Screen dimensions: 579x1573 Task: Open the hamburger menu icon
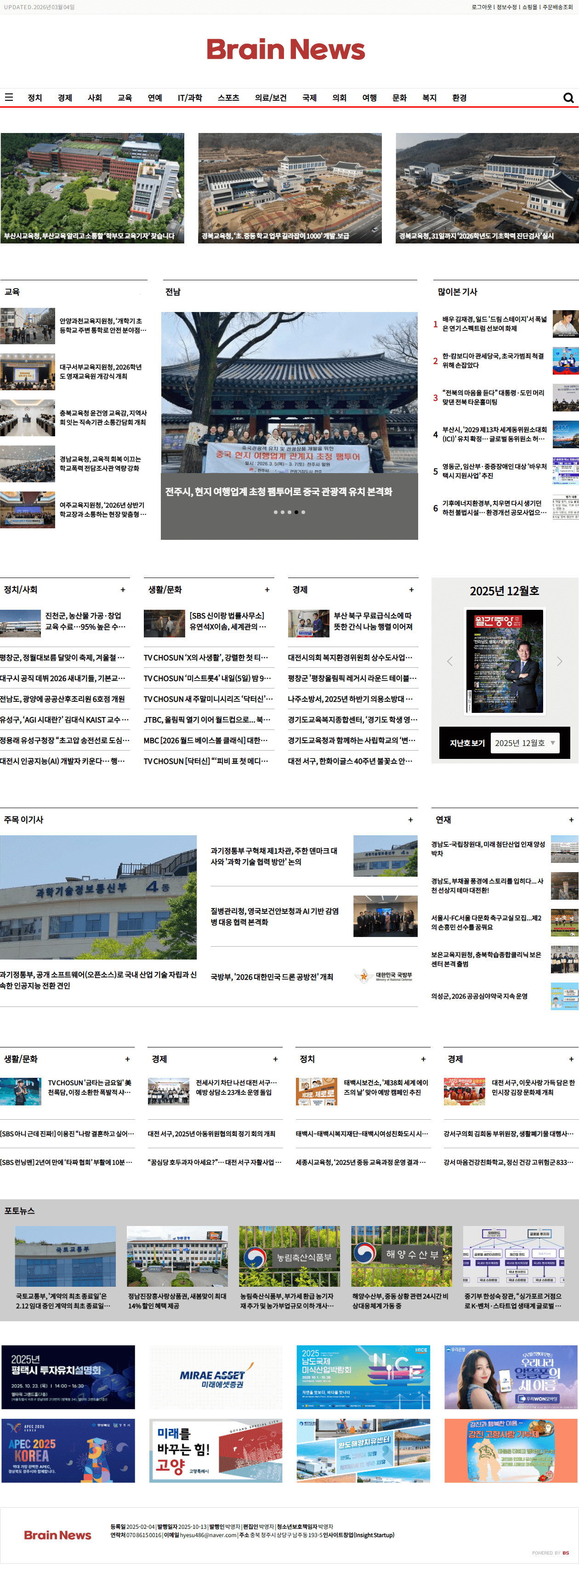[9, 97]
